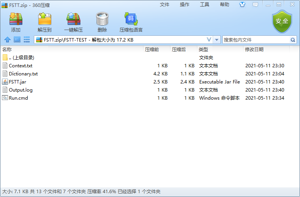Click the parent directory folder icon
The width and height of the screenshot is (300, 197).
tap(5, 57)
